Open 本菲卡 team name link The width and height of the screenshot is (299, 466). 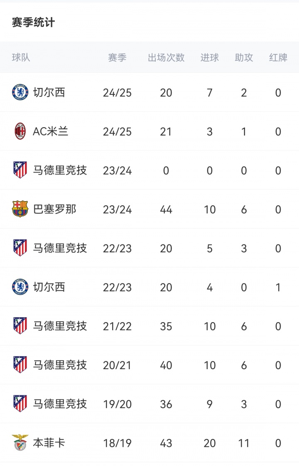[x=49, y=443]
